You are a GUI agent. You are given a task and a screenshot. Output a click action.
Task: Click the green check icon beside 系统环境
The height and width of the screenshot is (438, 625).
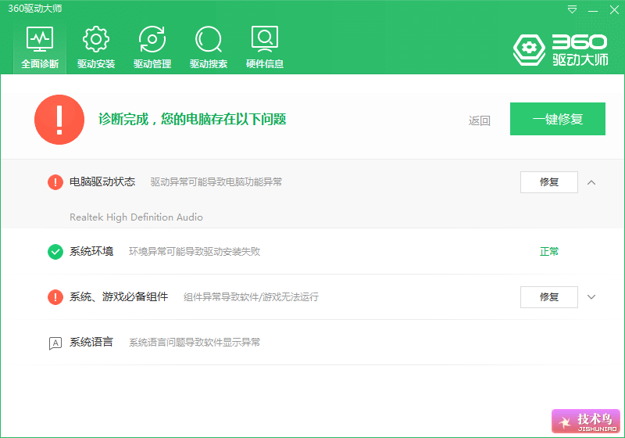coord(55,252)
